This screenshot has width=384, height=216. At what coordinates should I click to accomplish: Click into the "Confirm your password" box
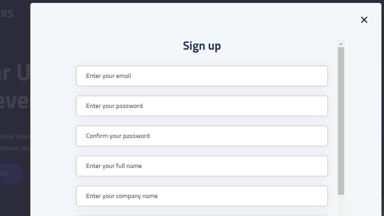click(x=202, y=136)
